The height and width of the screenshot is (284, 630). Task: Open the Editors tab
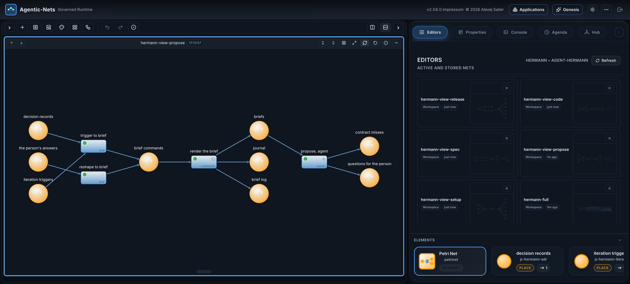tap(430, 32)
